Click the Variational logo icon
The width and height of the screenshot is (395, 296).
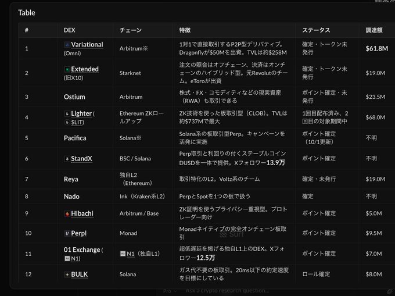point(67,45)
